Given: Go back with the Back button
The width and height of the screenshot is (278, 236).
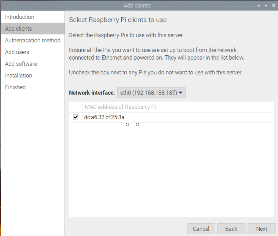Looking at the screenshot, I should tap(231, 229).
